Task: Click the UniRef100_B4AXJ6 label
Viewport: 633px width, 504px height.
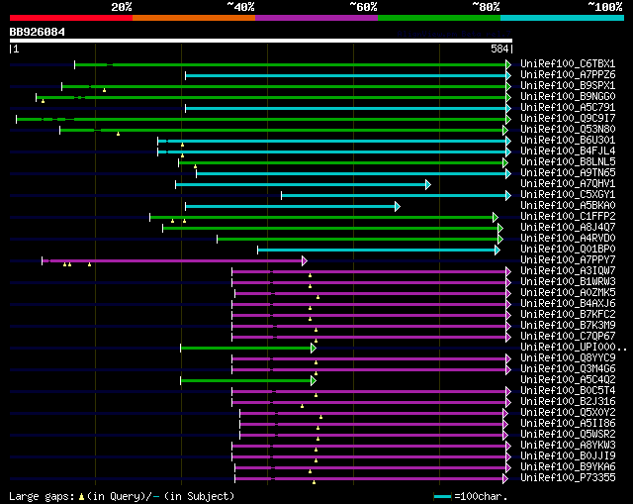Action: pyautogui.click(x=568, y=304)
